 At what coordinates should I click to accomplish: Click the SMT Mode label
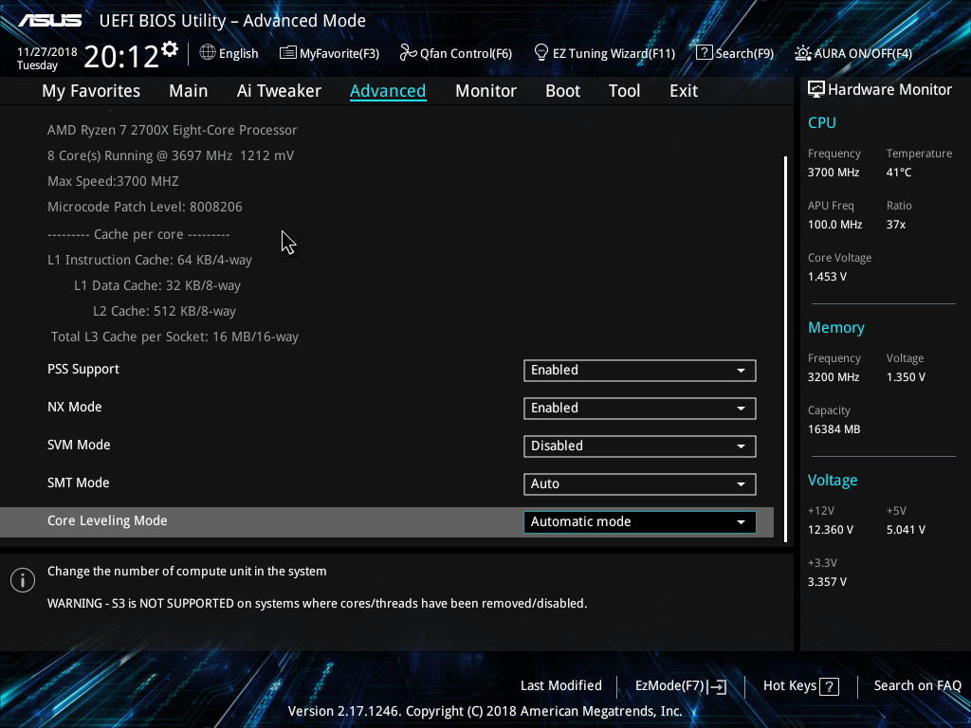click(x=78, y=482)
